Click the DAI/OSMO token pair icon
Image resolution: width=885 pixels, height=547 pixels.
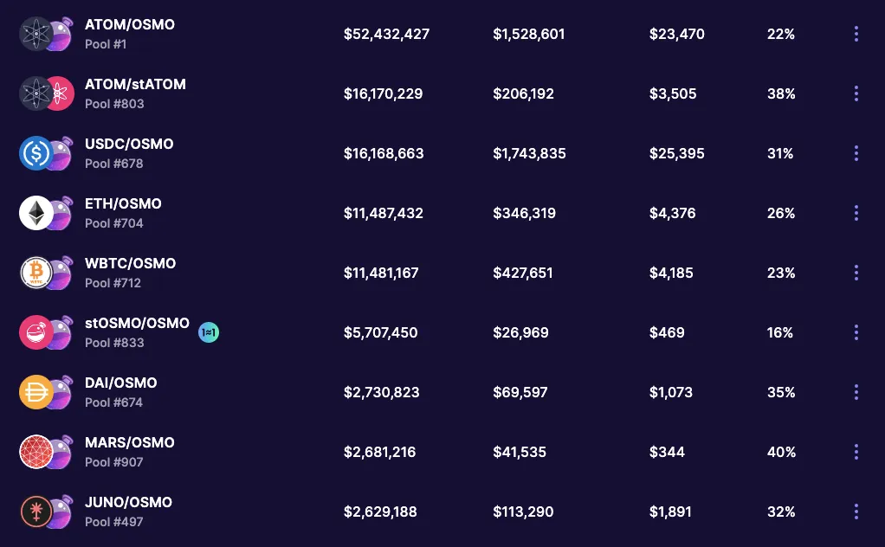pos(46,392)
